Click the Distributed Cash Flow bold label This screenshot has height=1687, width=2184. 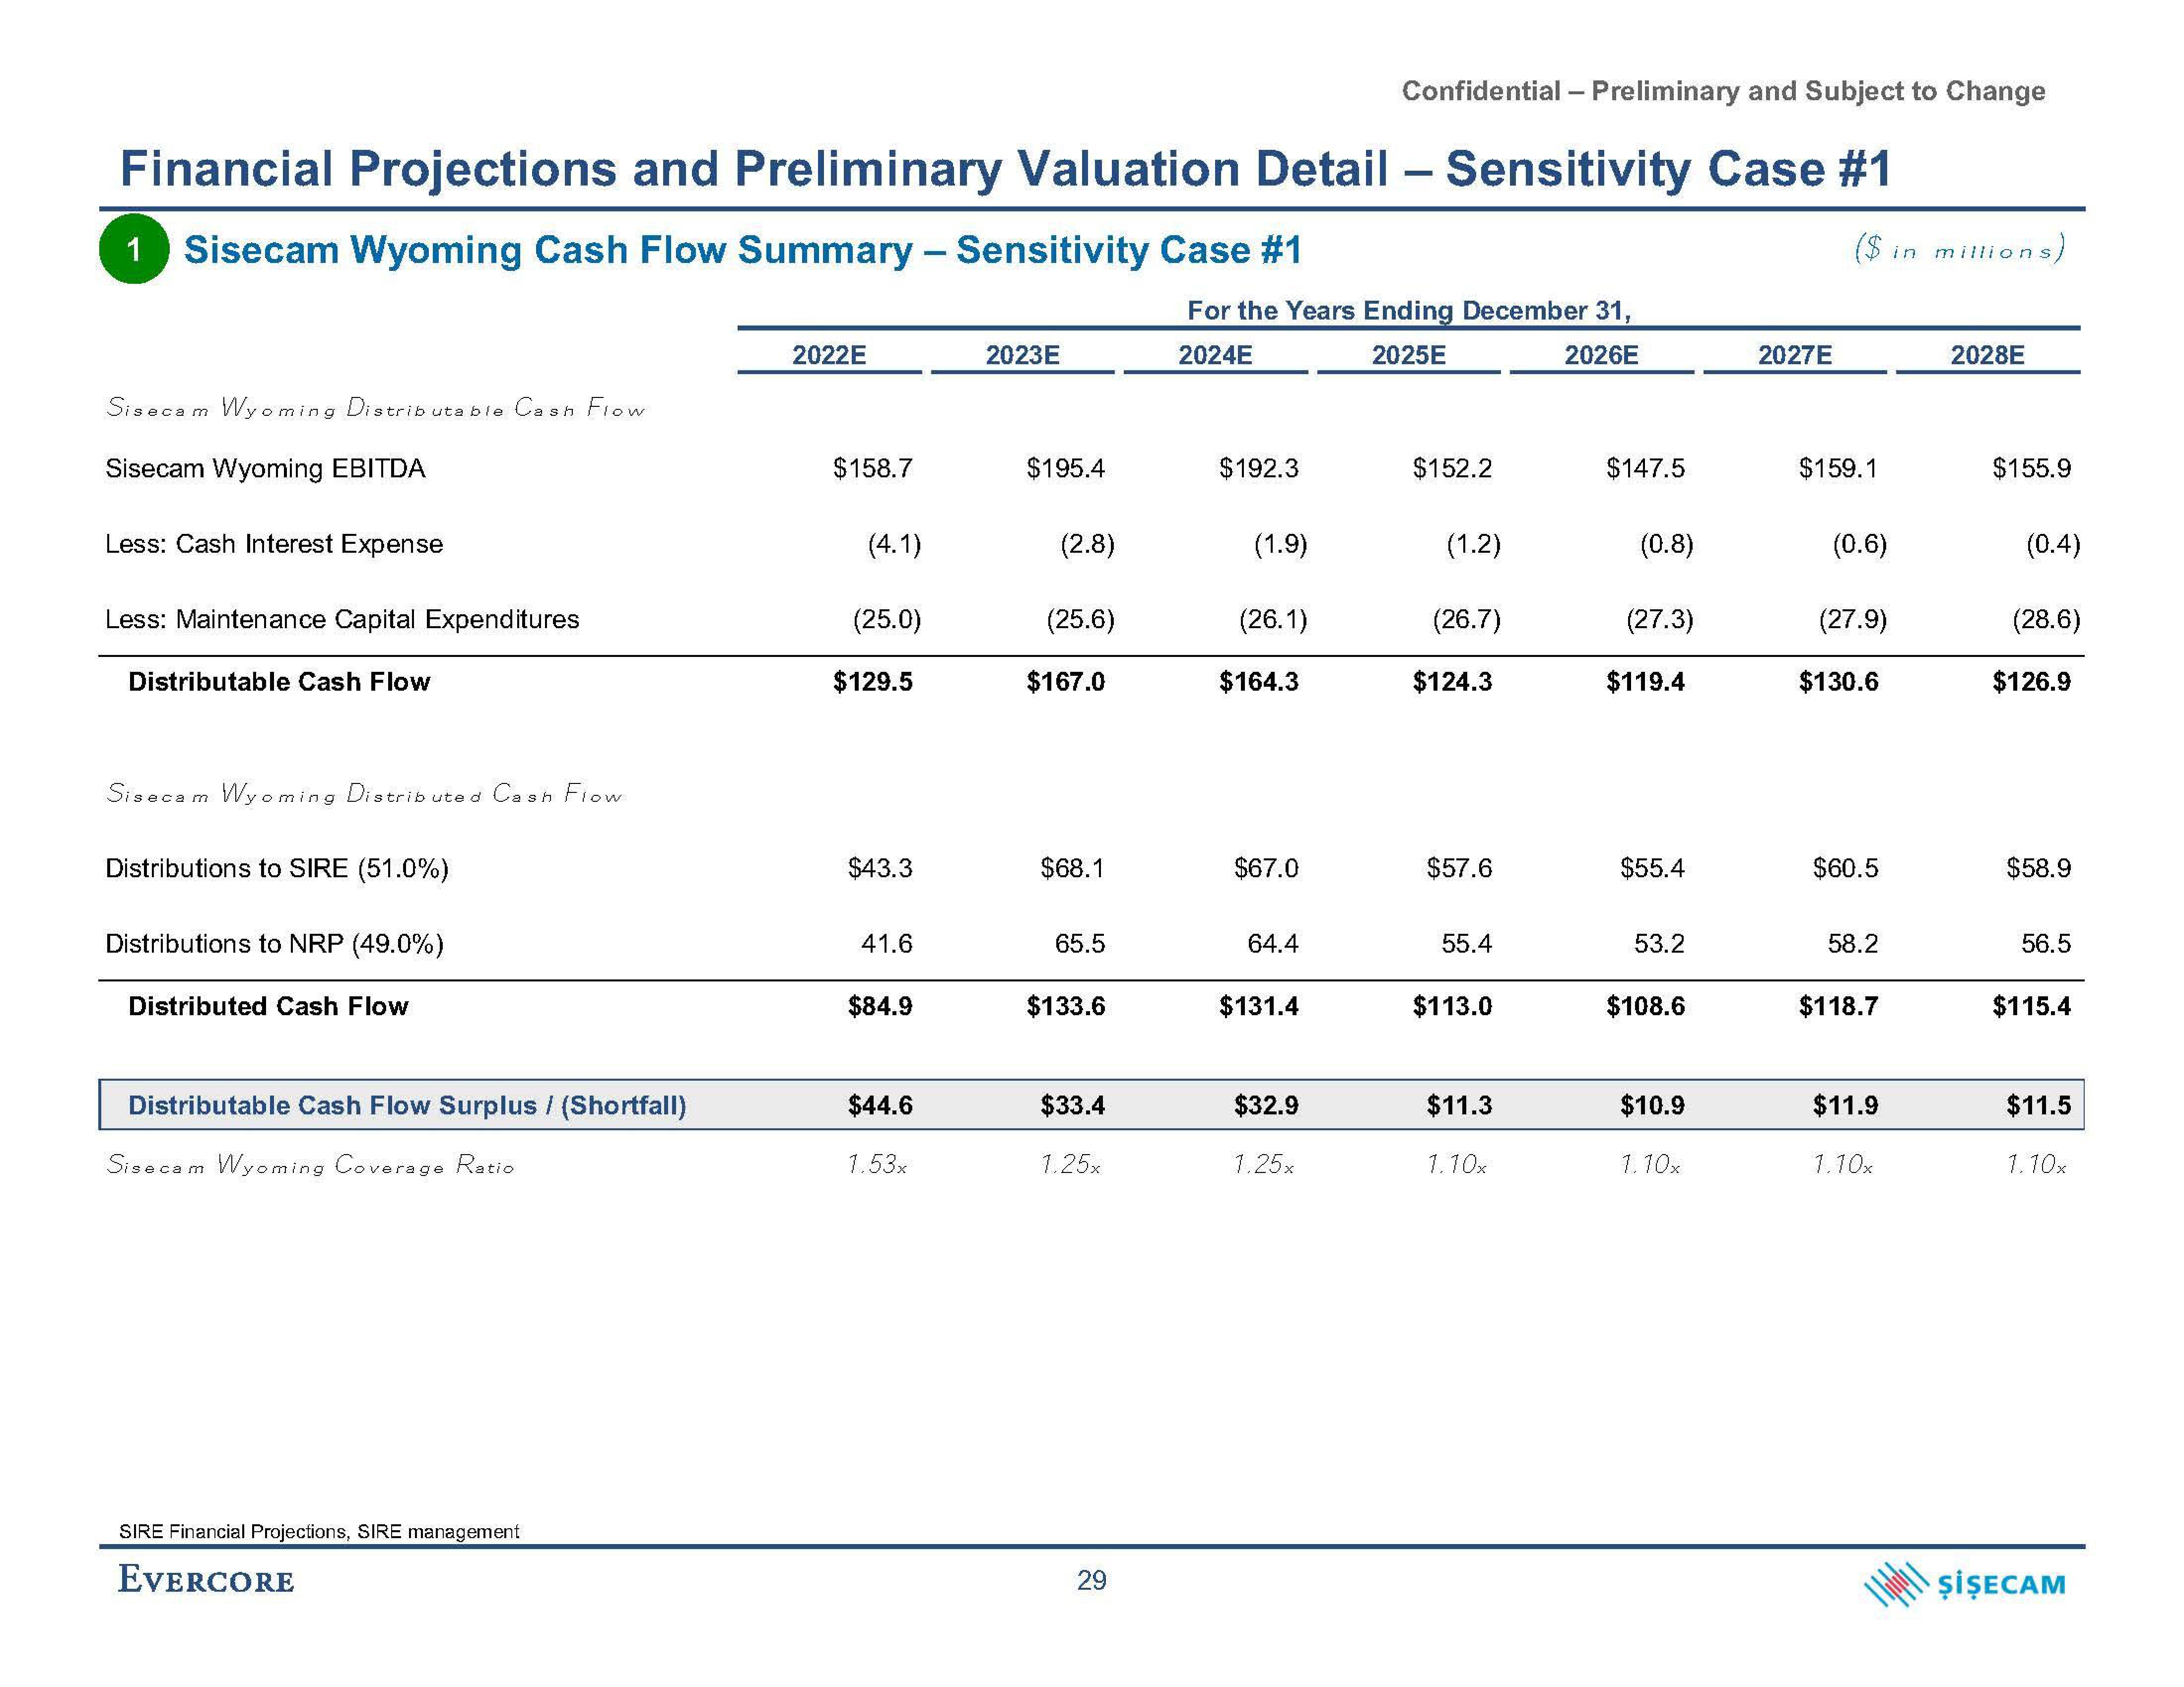click(x=268, y=1006)
